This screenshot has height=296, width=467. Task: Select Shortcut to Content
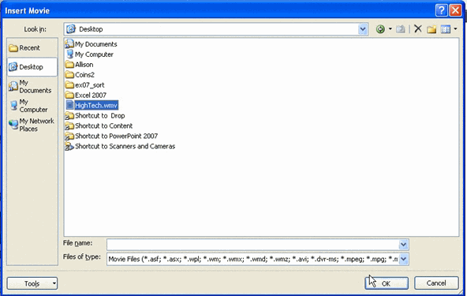(x=99, y=126)
